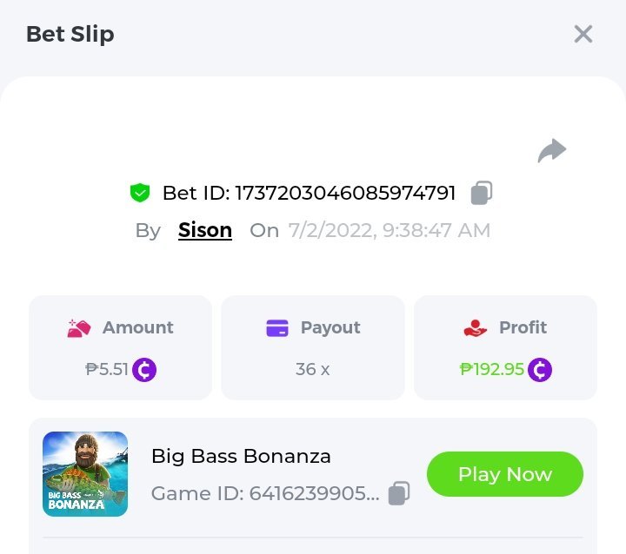Click the red Profit hand icon
Screen dimensions: 626x554
[x=475, y=328]
